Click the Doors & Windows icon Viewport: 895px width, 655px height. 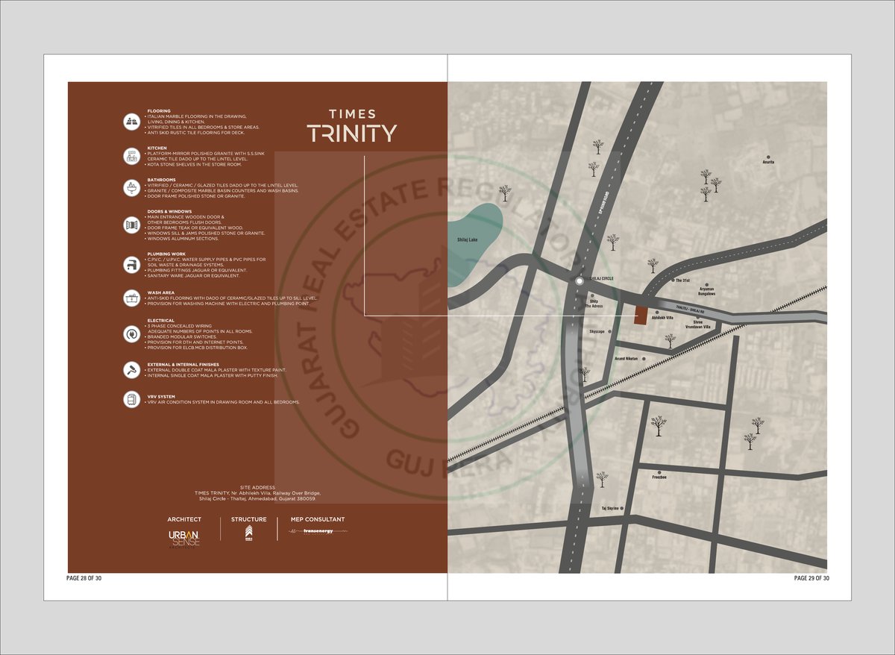[132, 225]
